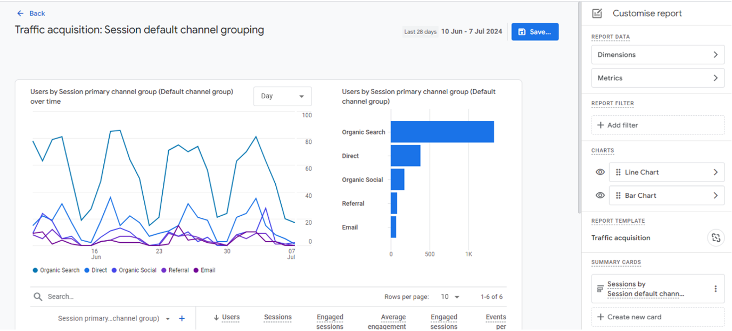Viewport: 732px width, 331px height.
Task: Add a dimension with the blue plus icon
Action: click(182, 318)
